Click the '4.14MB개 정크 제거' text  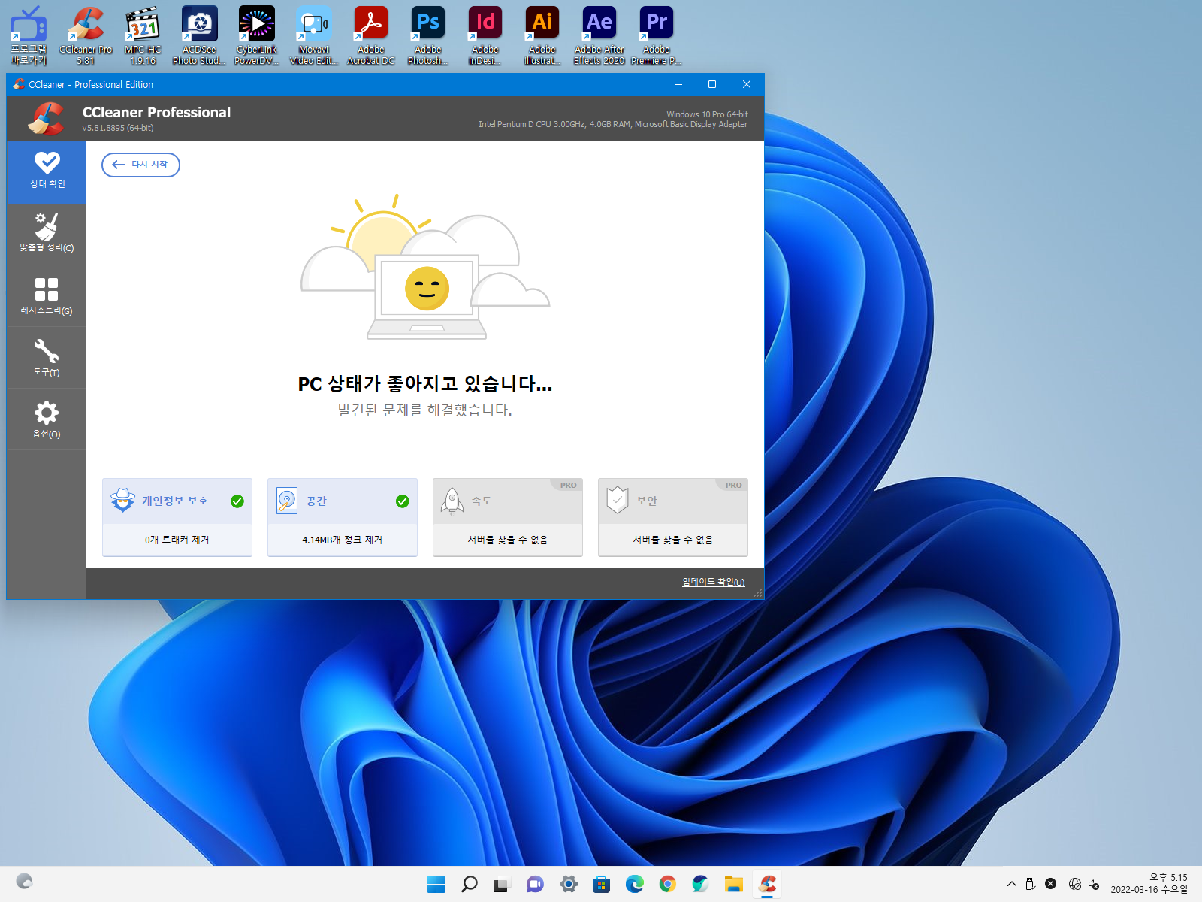point(343,540)
